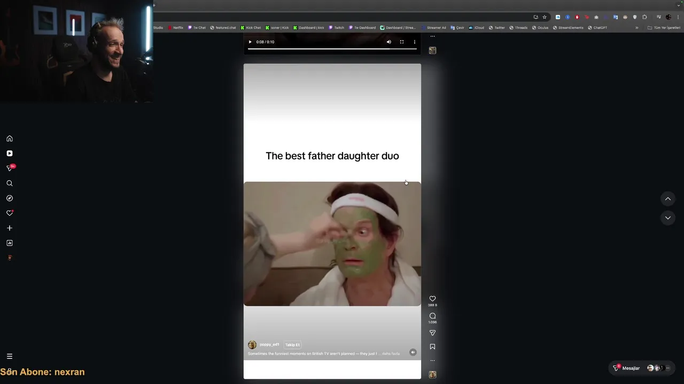The width and height of the screenshot is (684, 384).
Task: Open the ChatGPT bookmark
Action: (x=597, y=28)
